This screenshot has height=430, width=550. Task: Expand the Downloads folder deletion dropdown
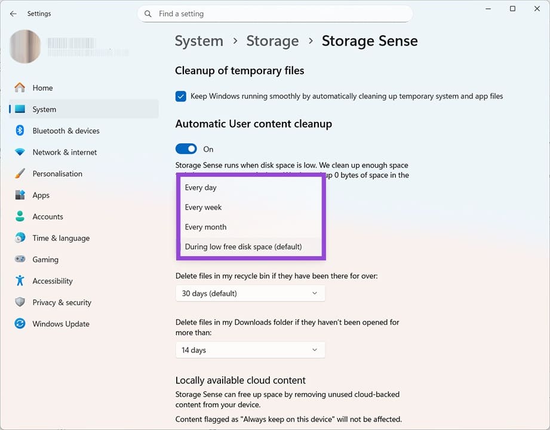(x=250, y=350)
